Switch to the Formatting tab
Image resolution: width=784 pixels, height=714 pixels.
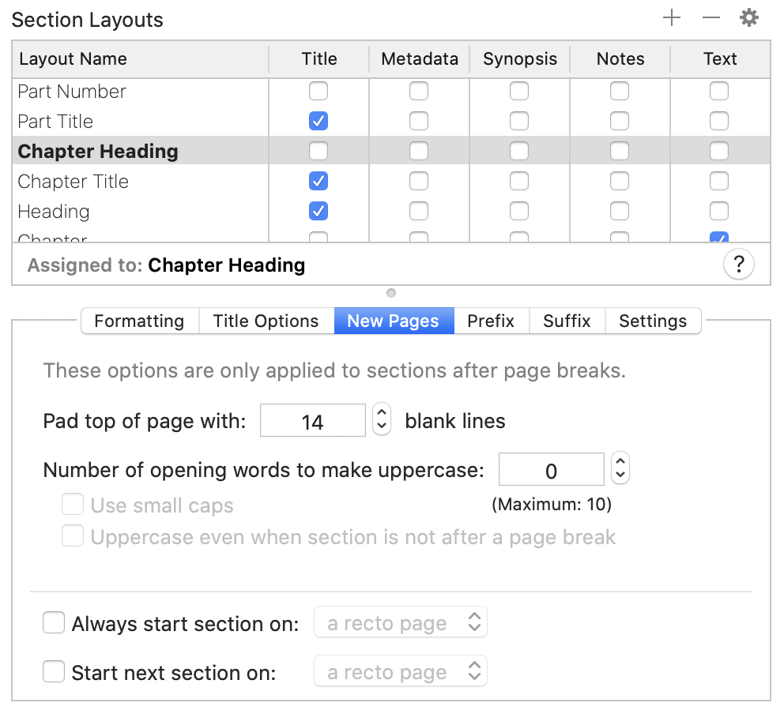(x=140, y=321)
